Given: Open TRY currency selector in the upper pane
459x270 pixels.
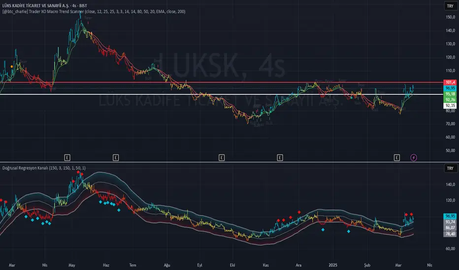Looking at the screenshot, I should [x=450, y=6].
